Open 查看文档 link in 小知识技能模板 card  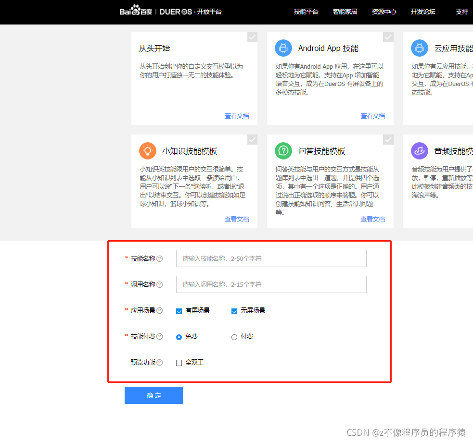[x=237, y=219]
